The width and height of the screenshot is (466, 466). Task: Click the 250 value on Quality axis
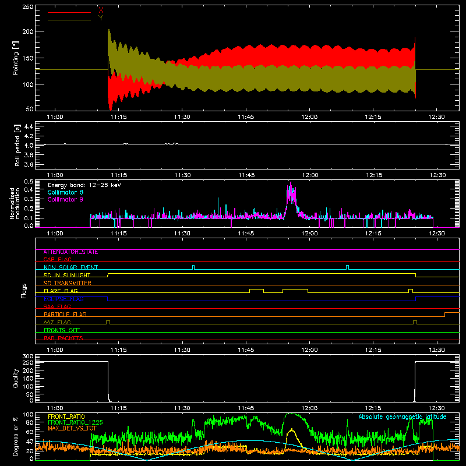(28, 362)
